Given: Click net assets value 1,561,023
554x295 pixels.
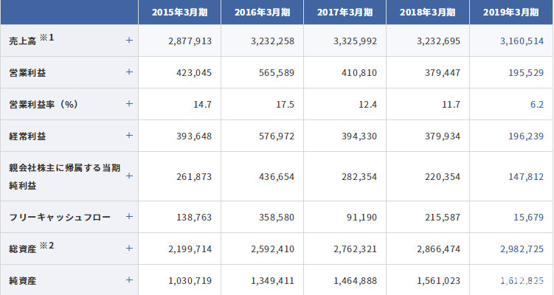Looking at the screenshot, I should point(438,281).
